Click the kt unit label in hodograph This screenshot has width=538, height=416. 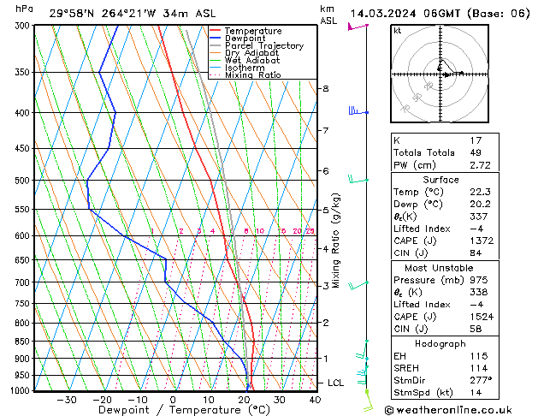pyautogui.click(x=398, y=31)
